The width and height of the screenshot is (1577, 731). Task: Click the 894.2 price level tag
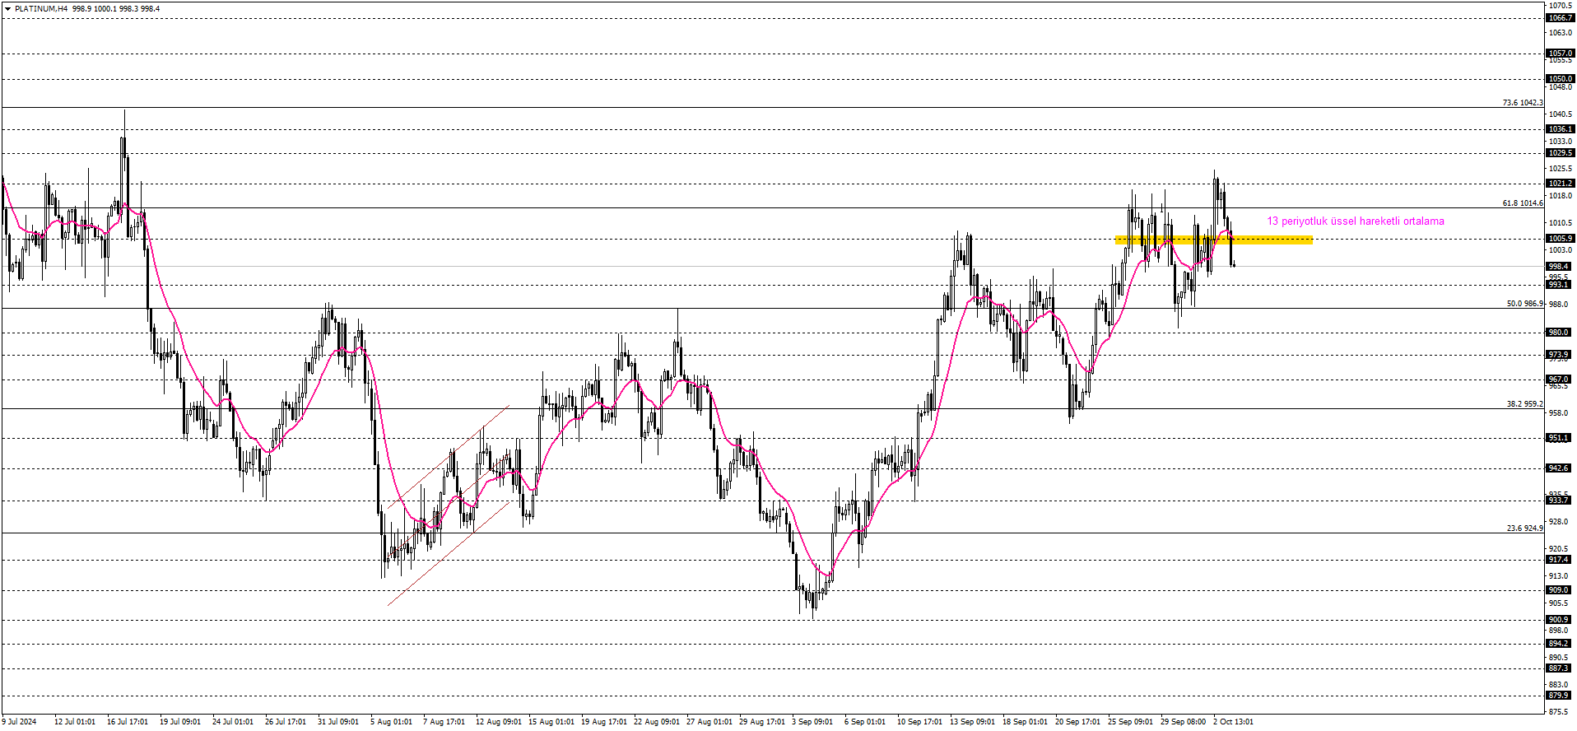pos(1560,644)
